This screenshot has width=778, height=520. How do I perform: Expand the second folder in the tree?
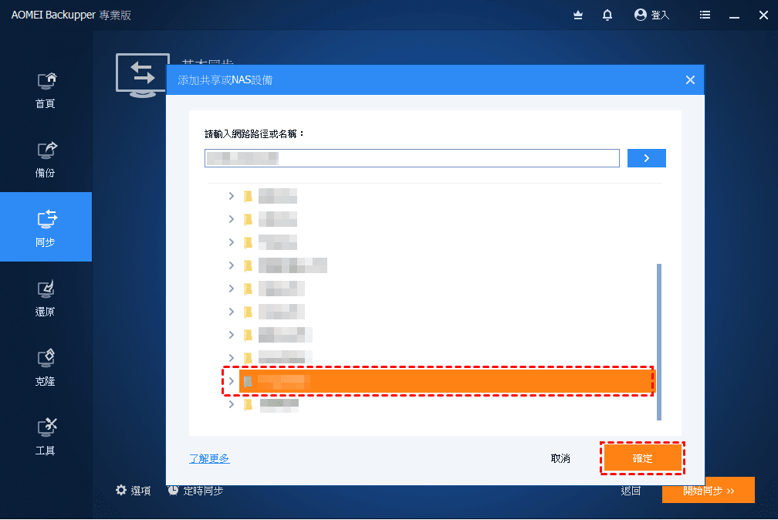(232, 219)
